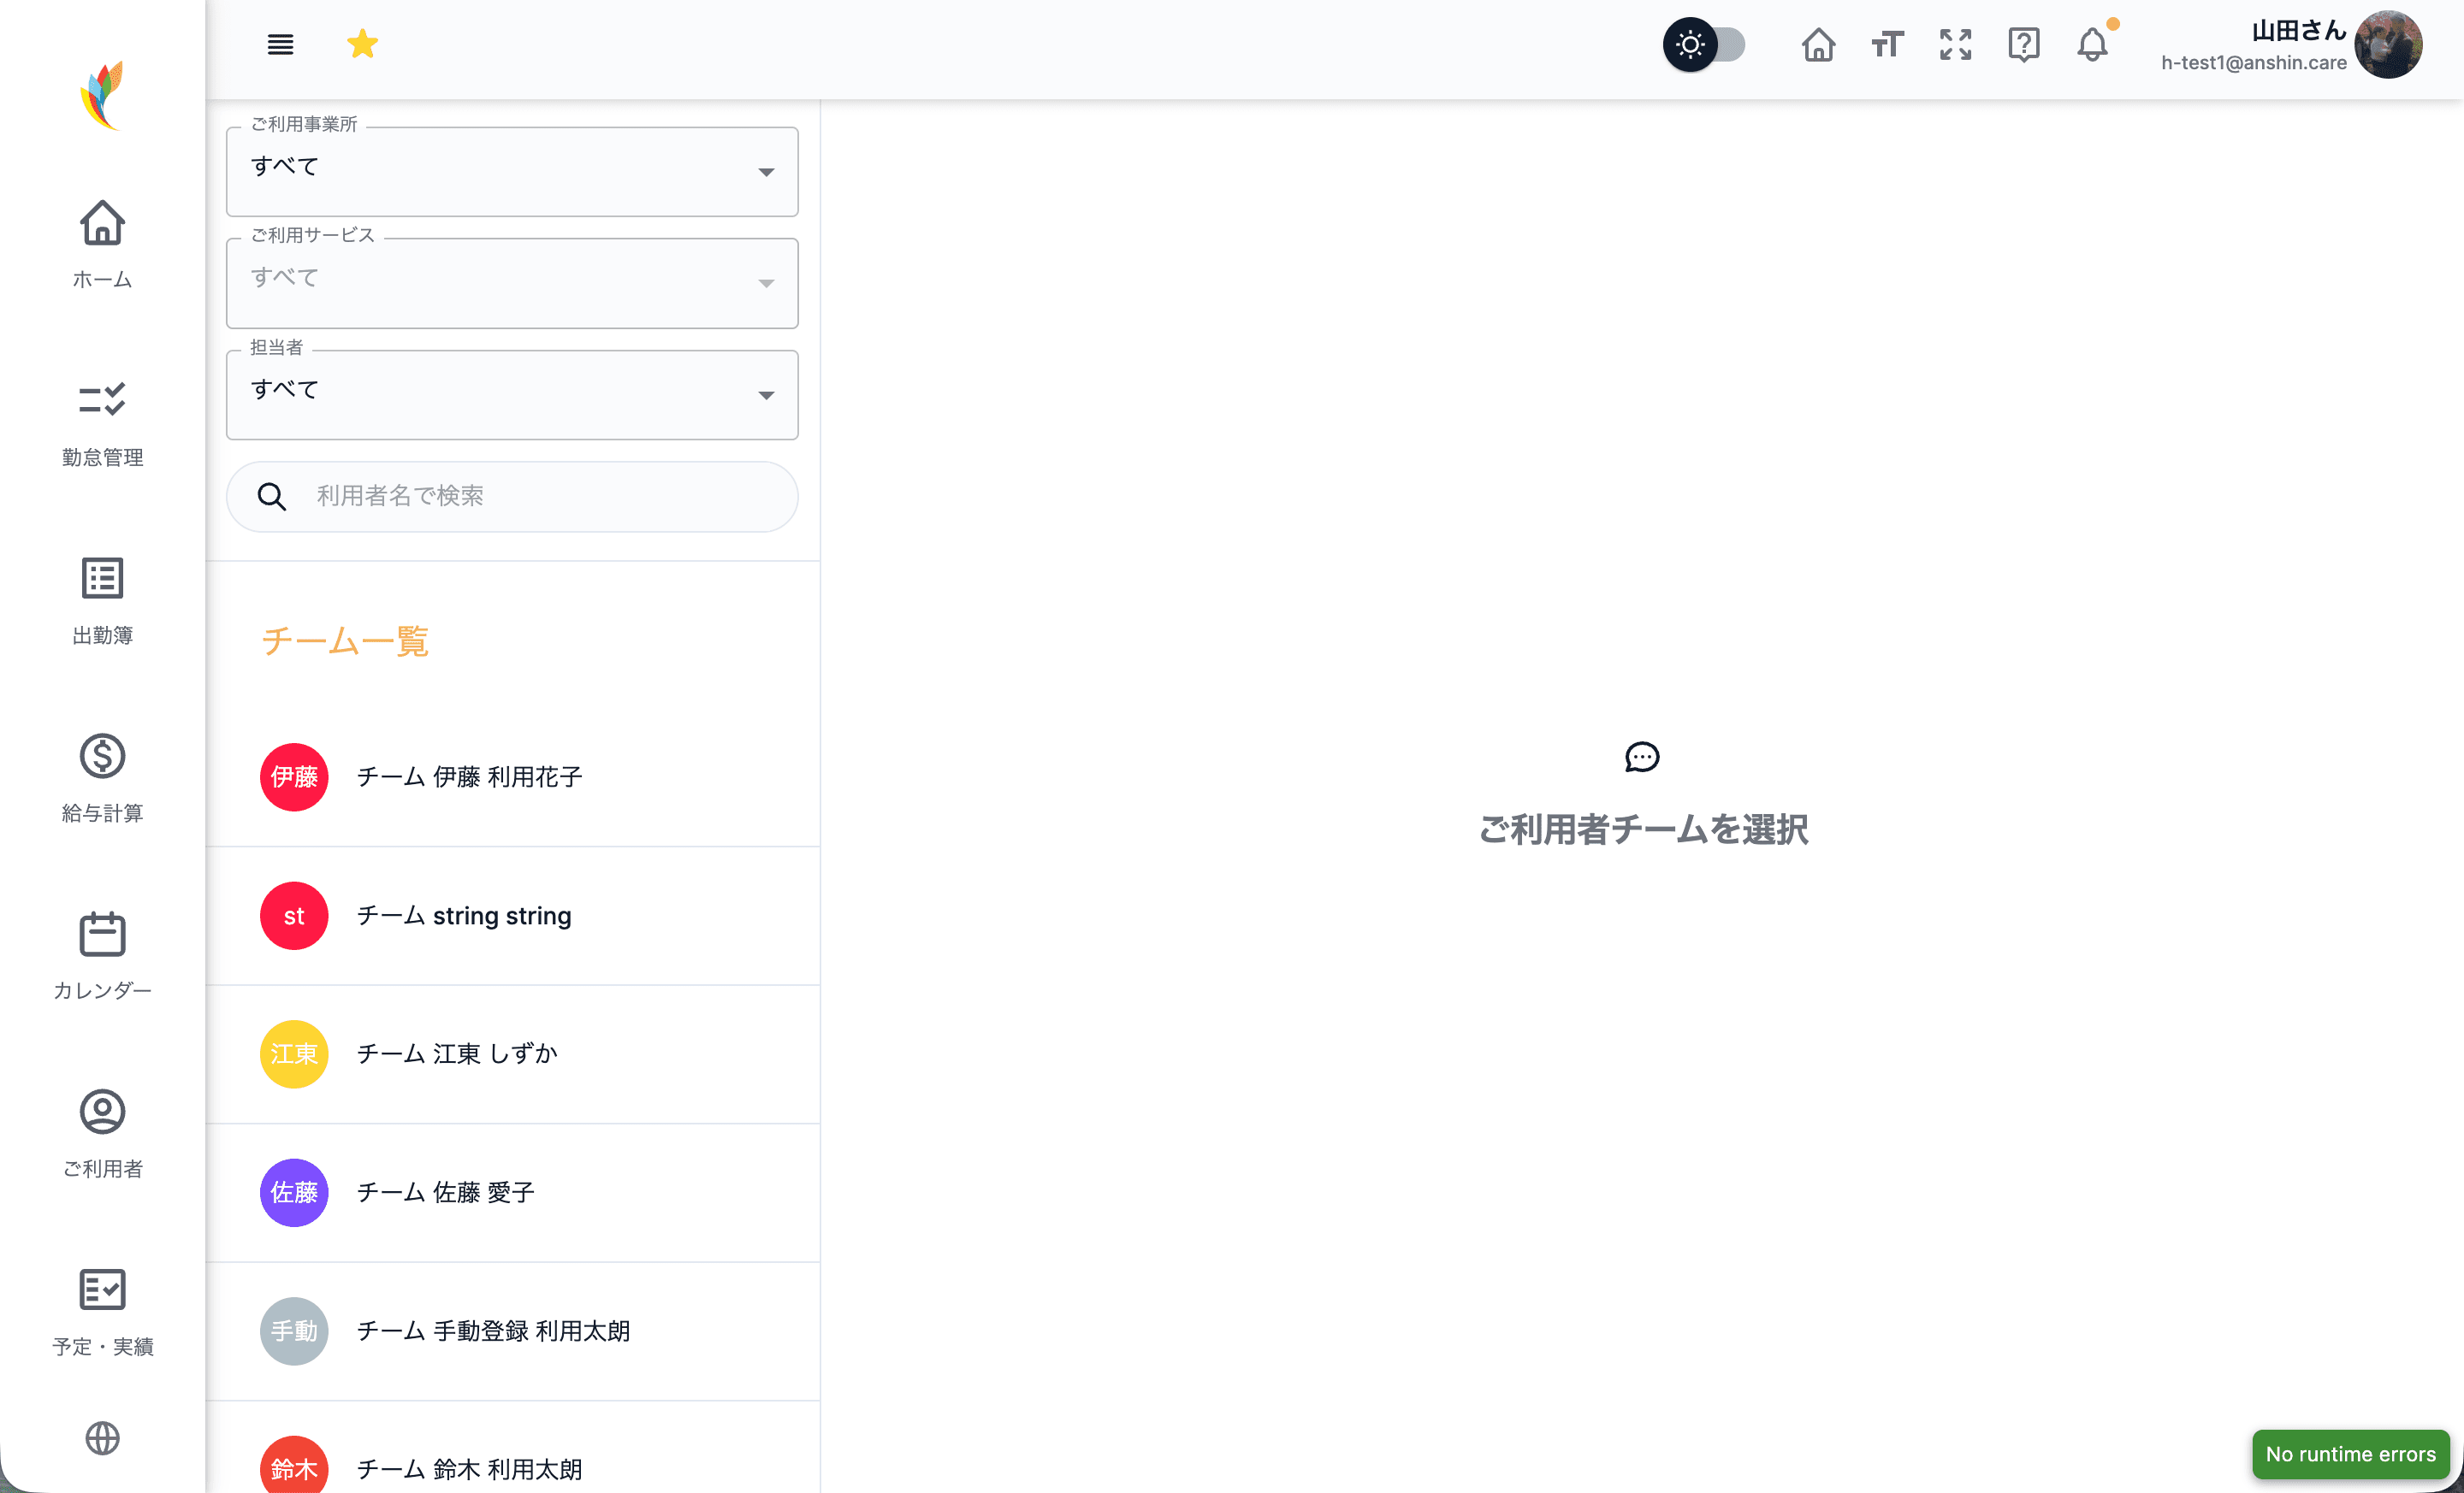Screen dimensions: 2464x1493
Task: Click the user avatar photo
Action: point(2388,45)
